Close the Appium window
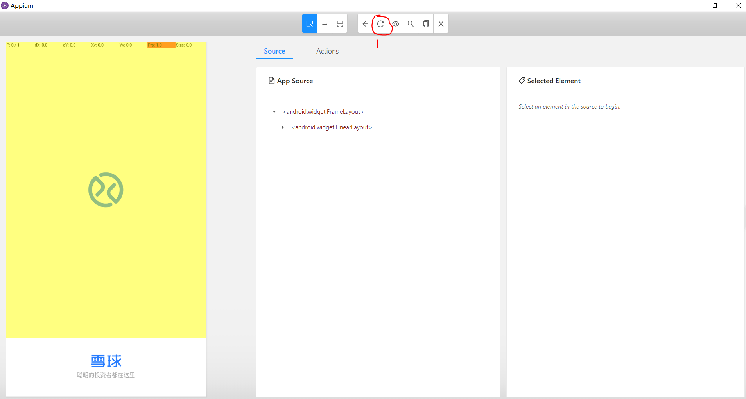 coord(738,5)
